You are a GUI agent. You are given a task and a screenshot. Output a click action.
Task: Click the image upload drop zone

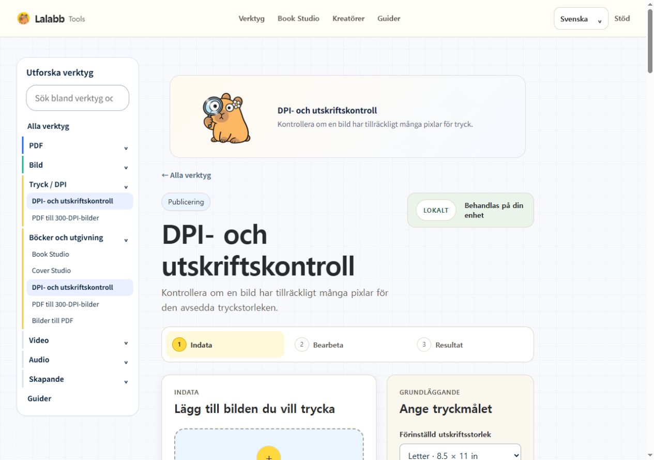269,444
